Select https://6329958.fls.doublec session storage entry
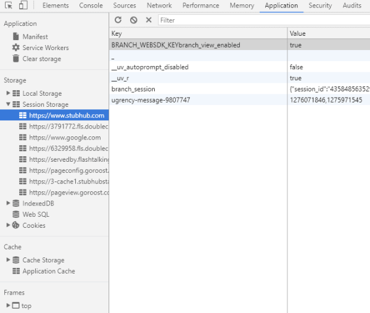Image resolution: width=370 pixels, height=313 pixels. pyautogui.click(x=54, y=148)
